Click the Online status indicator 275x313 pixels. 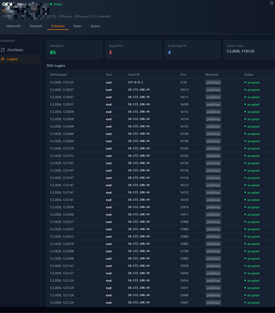[x=56, y=4]
